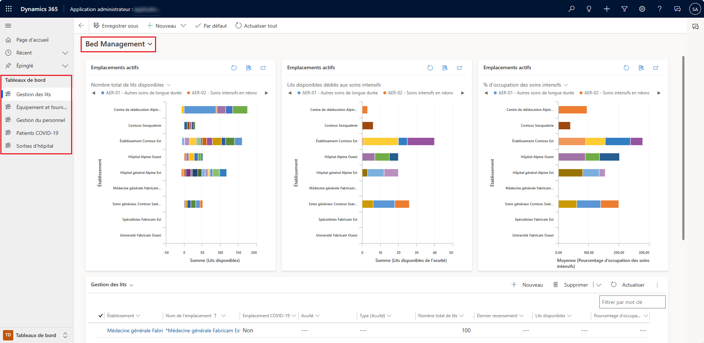Go back using the arrow icon
704x343 pixels.
pyautogui.click(x=81, y=26)
